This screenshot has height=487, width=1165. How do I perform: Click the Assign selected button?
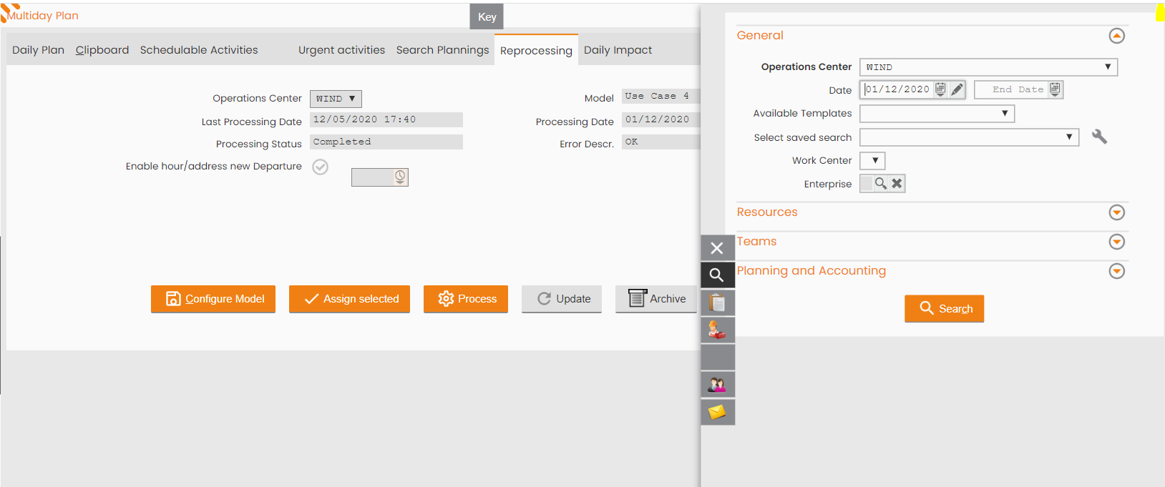point(349,299)
